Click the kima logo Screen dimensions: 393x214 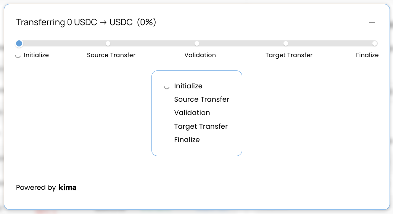(x=68, y=187)
